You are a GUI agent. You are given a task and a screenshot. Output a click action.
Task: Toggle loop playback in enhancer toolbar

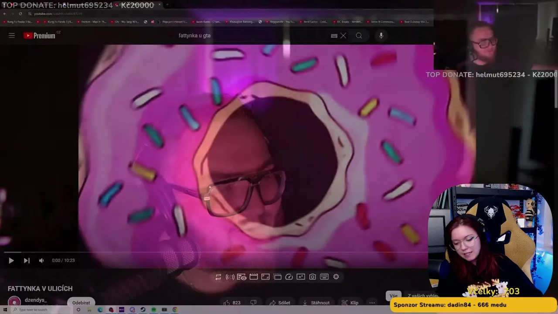pos(218,277)
